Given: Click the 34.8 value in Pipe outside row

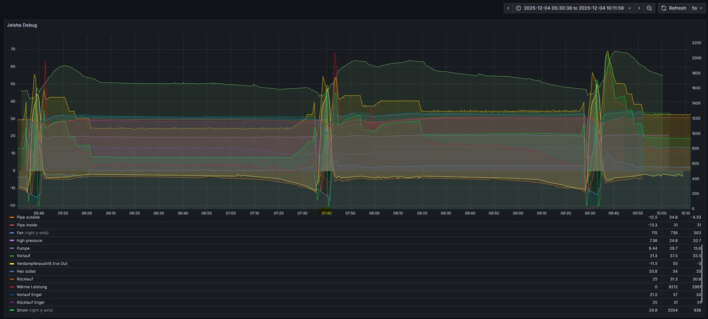Looking at the screenshot, I should (674, 217).
